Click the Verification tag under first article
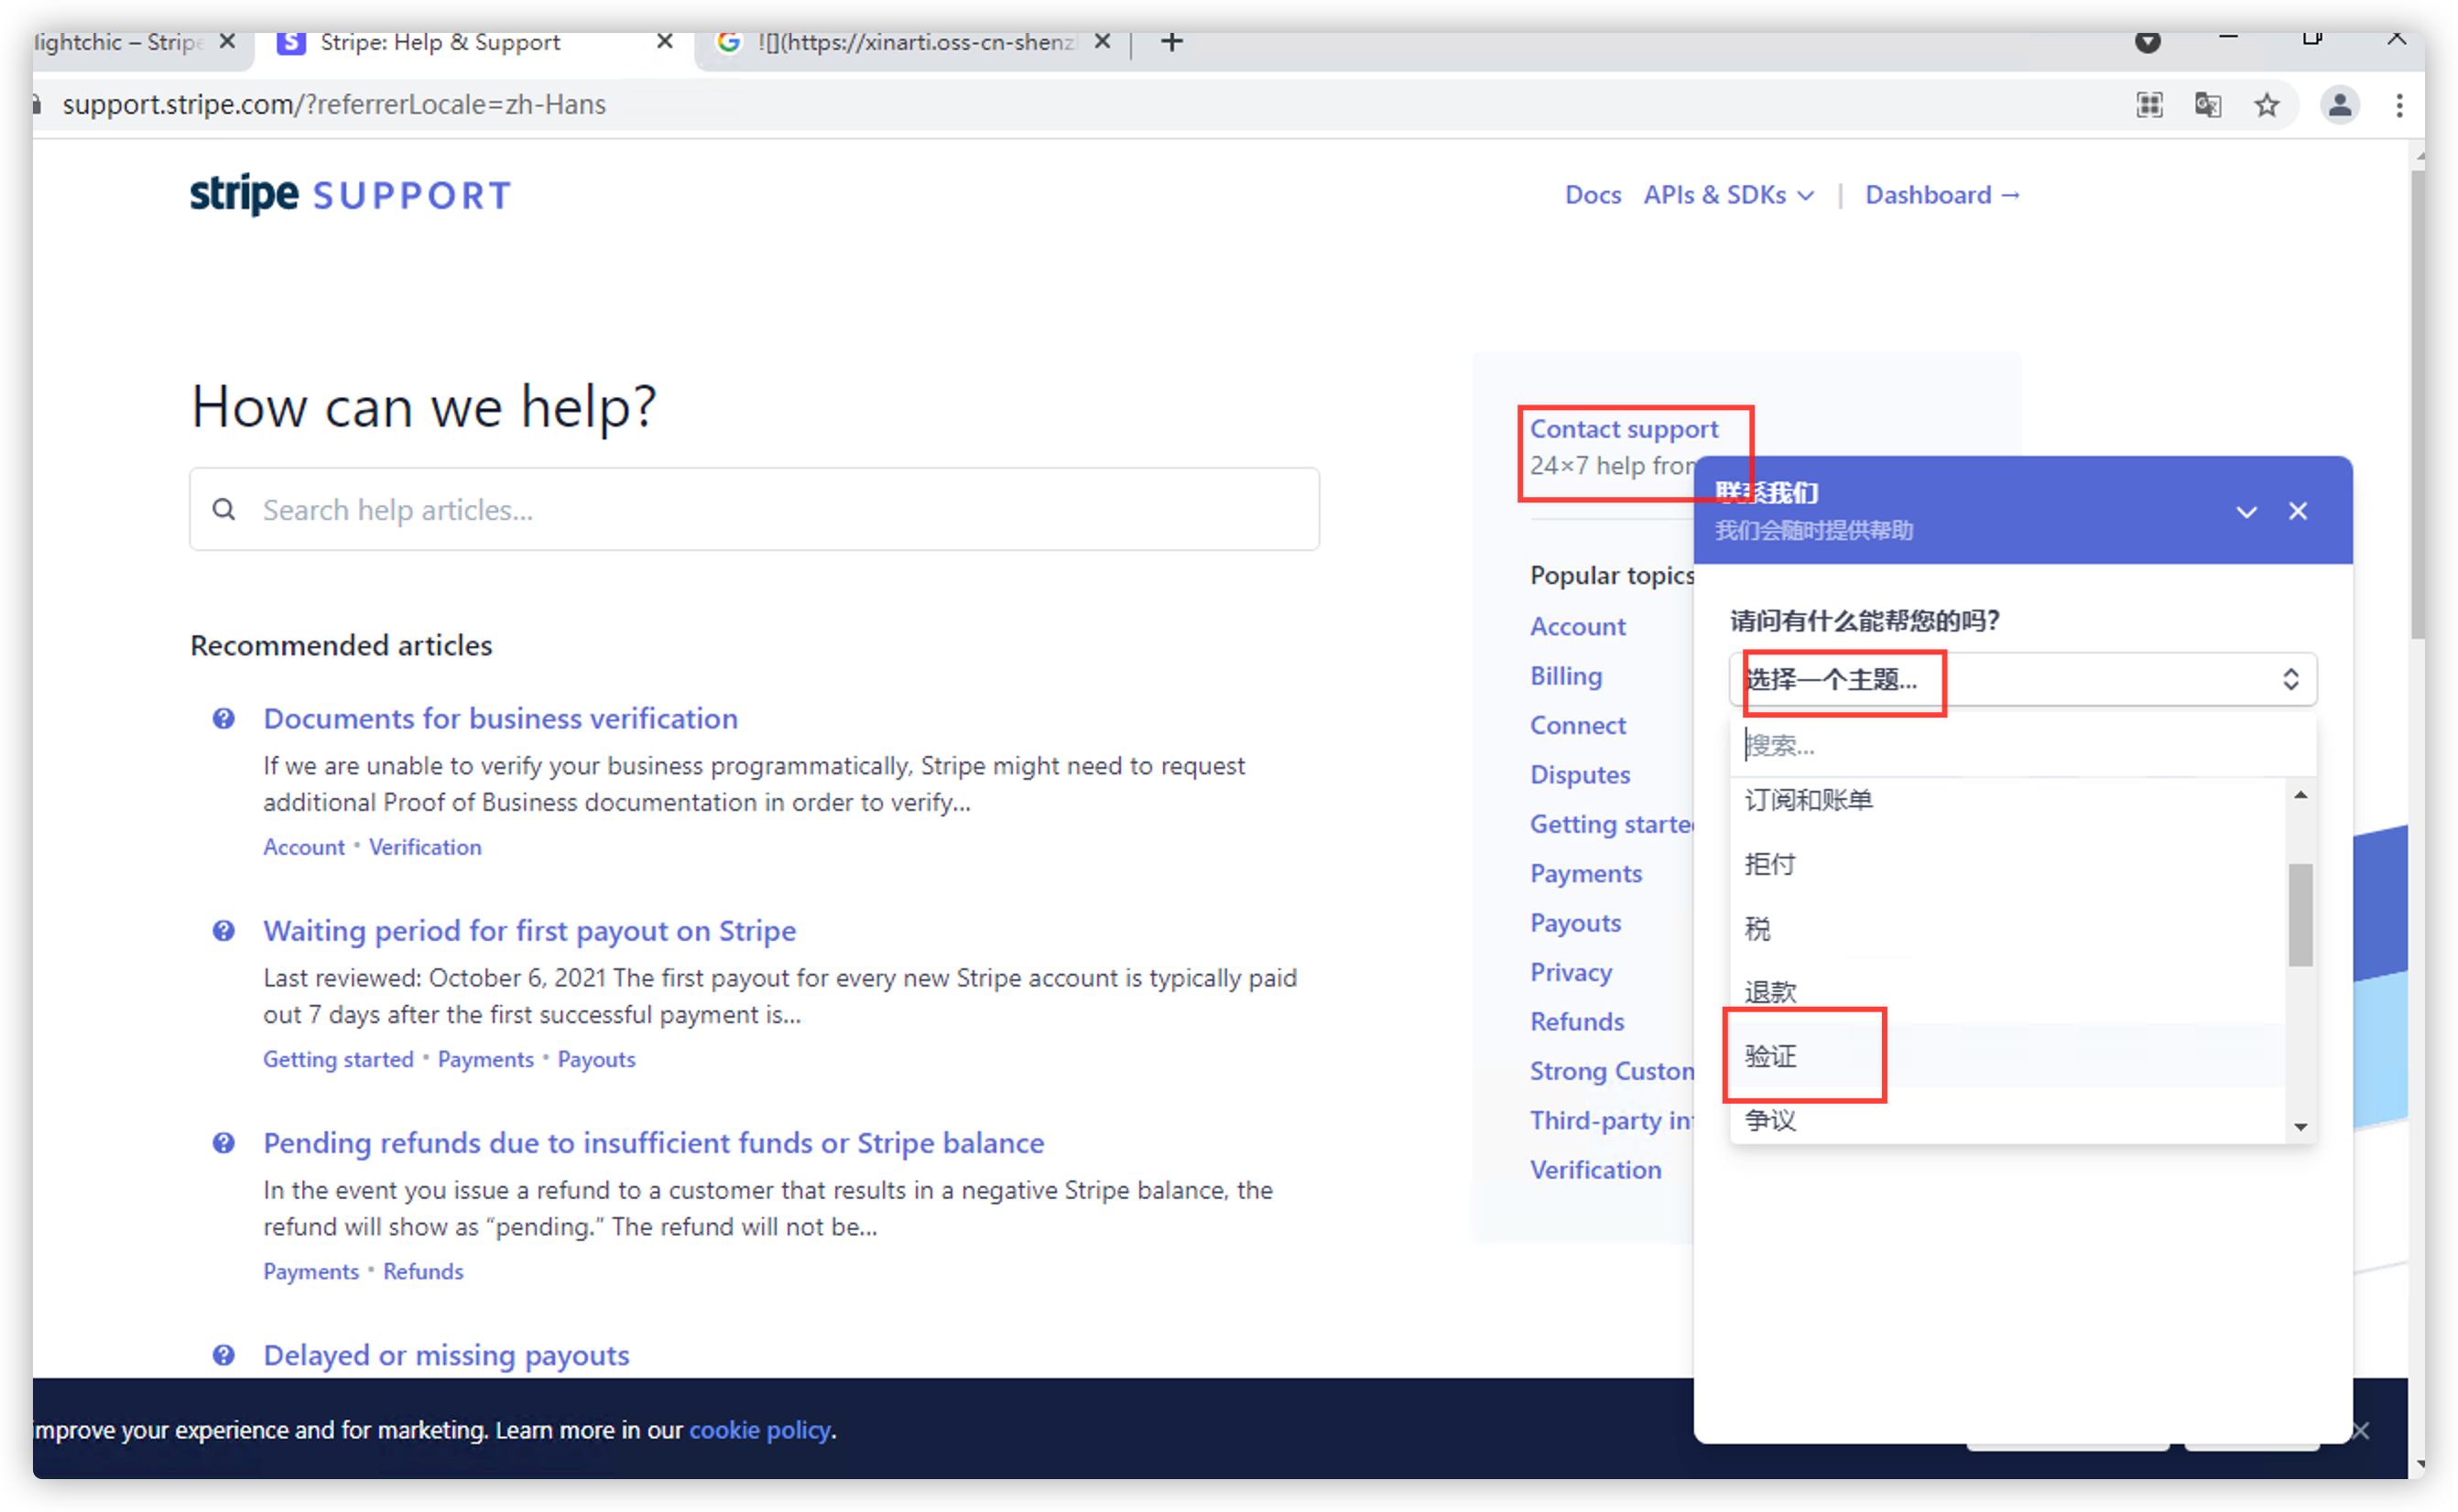2458x1512 pixels. point(424,847)
